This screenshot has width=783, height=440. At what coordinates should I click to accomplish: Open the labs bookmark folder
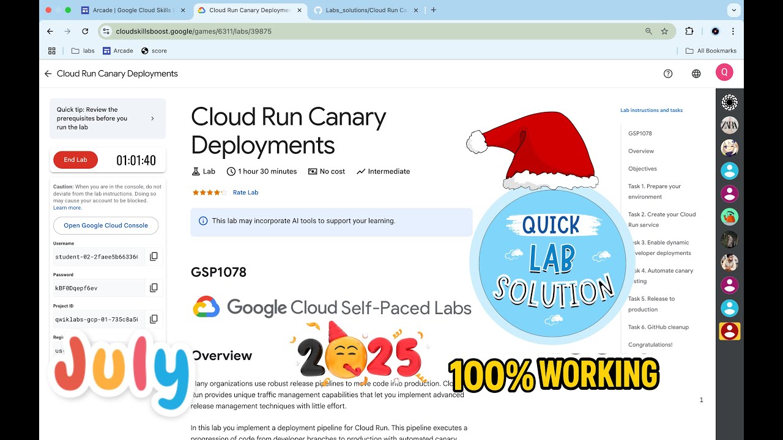[x=83, y=51]
